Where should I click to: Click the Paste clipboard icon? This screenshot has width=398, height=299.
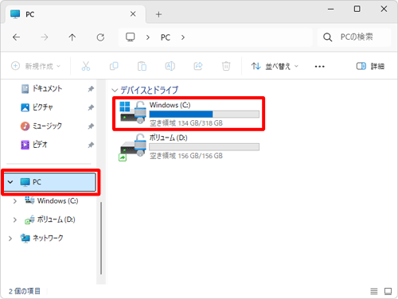(142, 66)
